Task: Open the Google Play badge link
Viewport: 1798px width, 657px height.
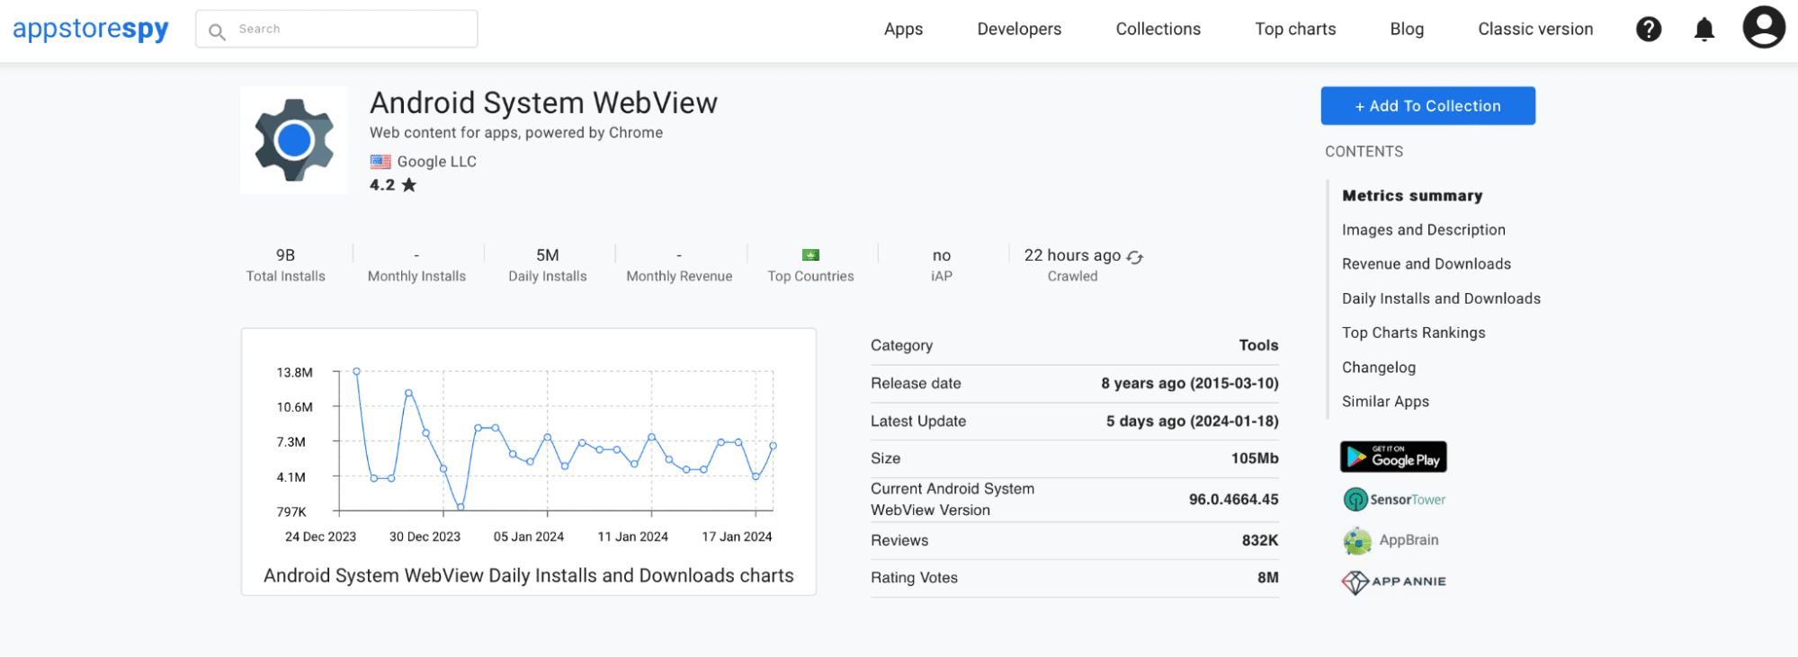Action: pos(1393,457)
